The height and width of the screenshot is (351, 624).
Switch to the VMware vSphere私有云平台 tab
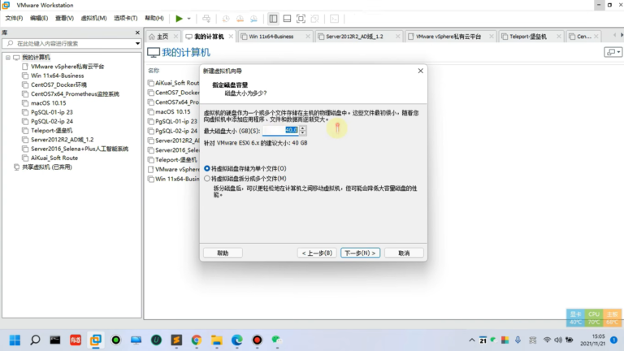[x=448, y=37]
